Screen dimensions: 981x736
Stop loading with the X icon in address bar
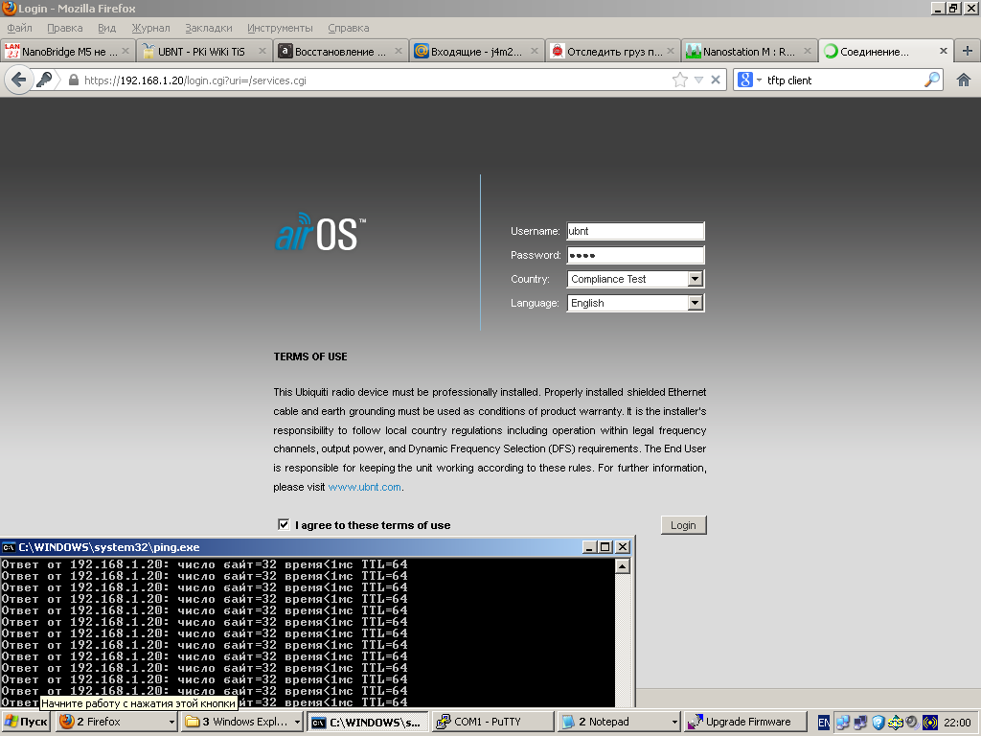(x=716, y=80)
